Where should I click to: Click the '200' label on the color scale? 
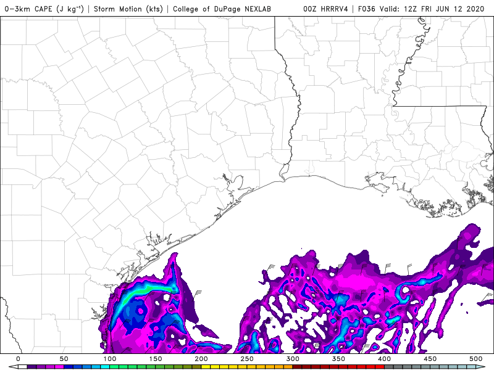[201, 359]
